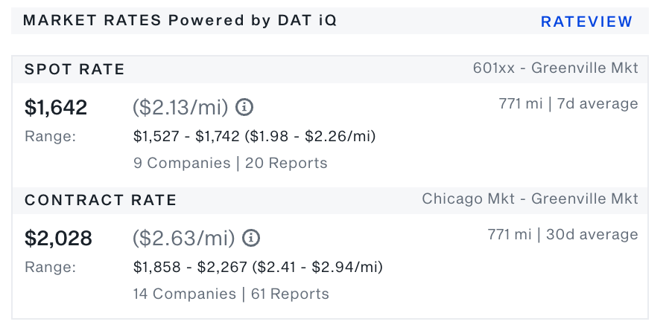Click the 601xx - Greenville Mkt lane label
672x333 pixels.
[x=556, y=68]
